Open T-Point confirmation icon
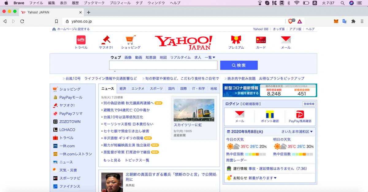Screen dimensions: 368x192 [270, 117]
